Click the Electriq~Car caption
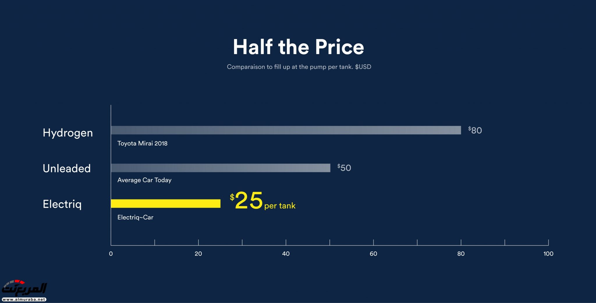The height and width of the screenshot is (303, 596). [x=135, y=217]
